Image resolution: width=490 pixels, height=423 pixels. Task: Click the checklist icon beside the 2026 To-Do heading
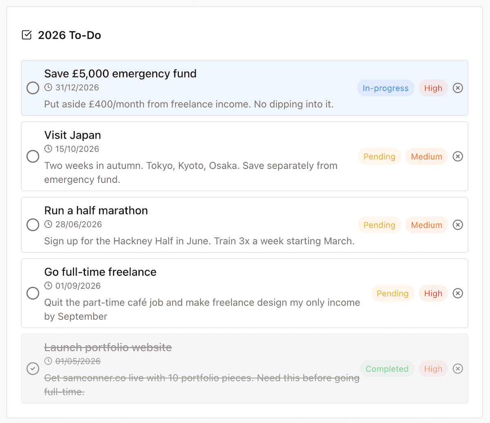[x=27, y=35]
